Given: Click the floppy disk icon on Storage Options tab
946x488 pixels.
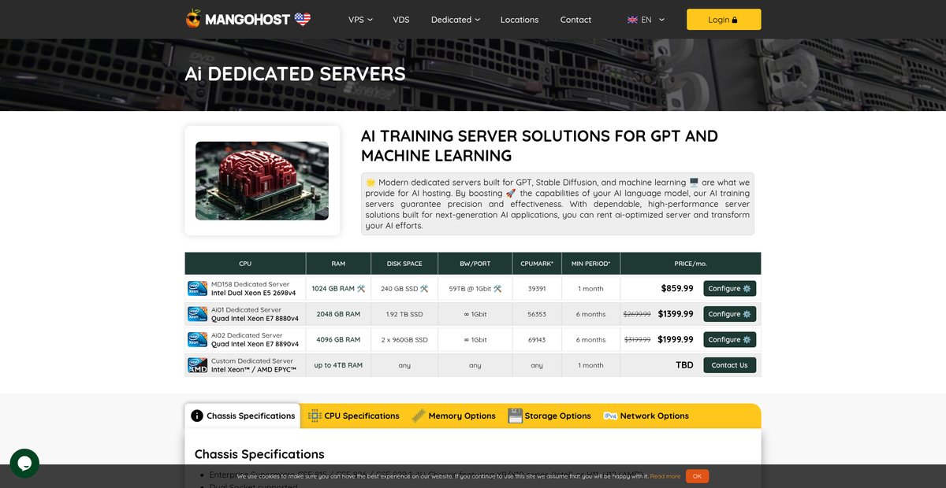Looking at the screenshot, I should point(515,416).
